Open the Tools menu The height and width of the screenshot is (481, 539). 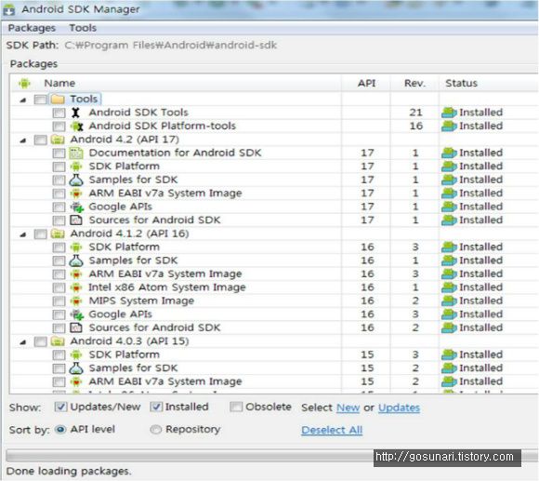83,28
